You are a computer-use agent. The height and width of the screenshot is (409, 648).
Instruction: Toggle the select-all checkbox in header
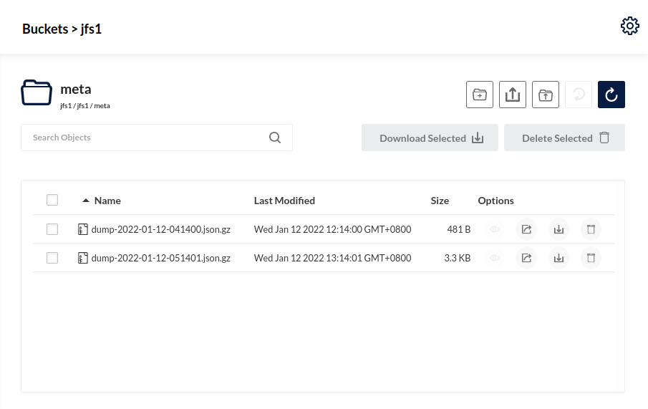point(52,200)
